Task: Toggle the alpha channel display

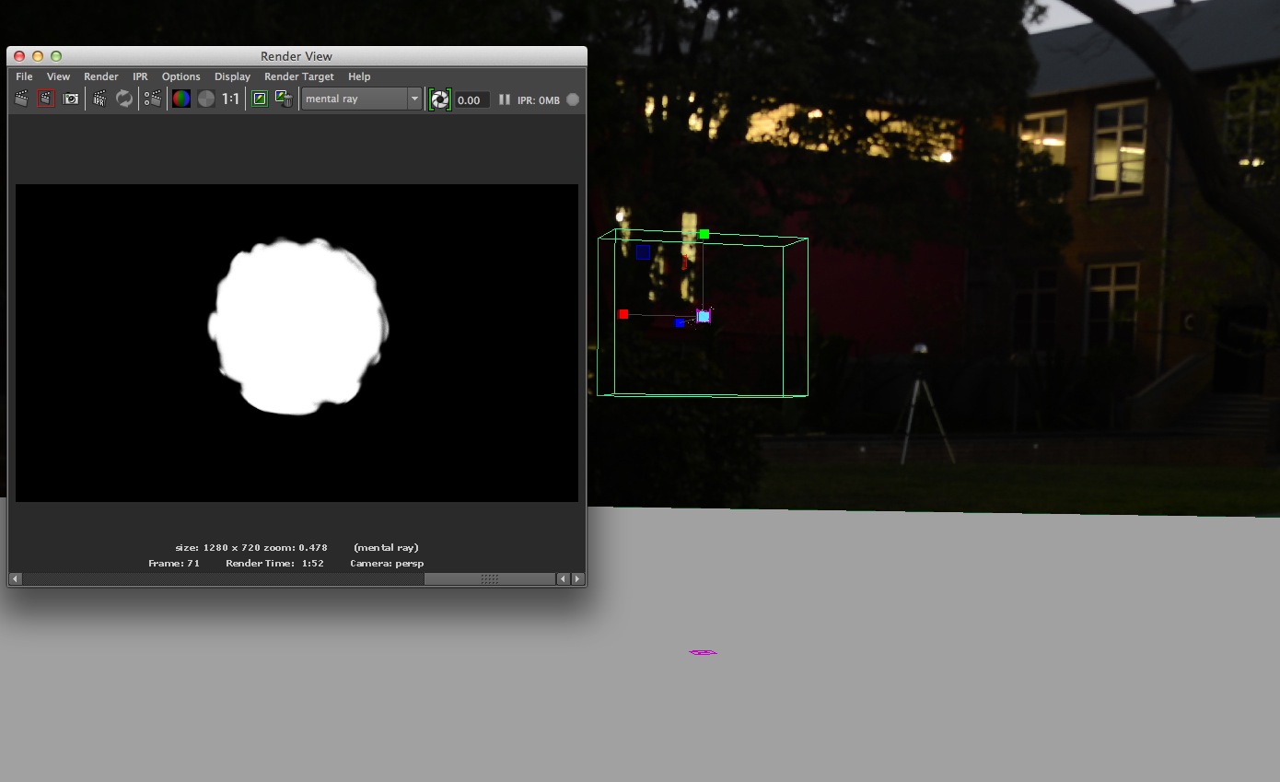Action: pos(206,99)
